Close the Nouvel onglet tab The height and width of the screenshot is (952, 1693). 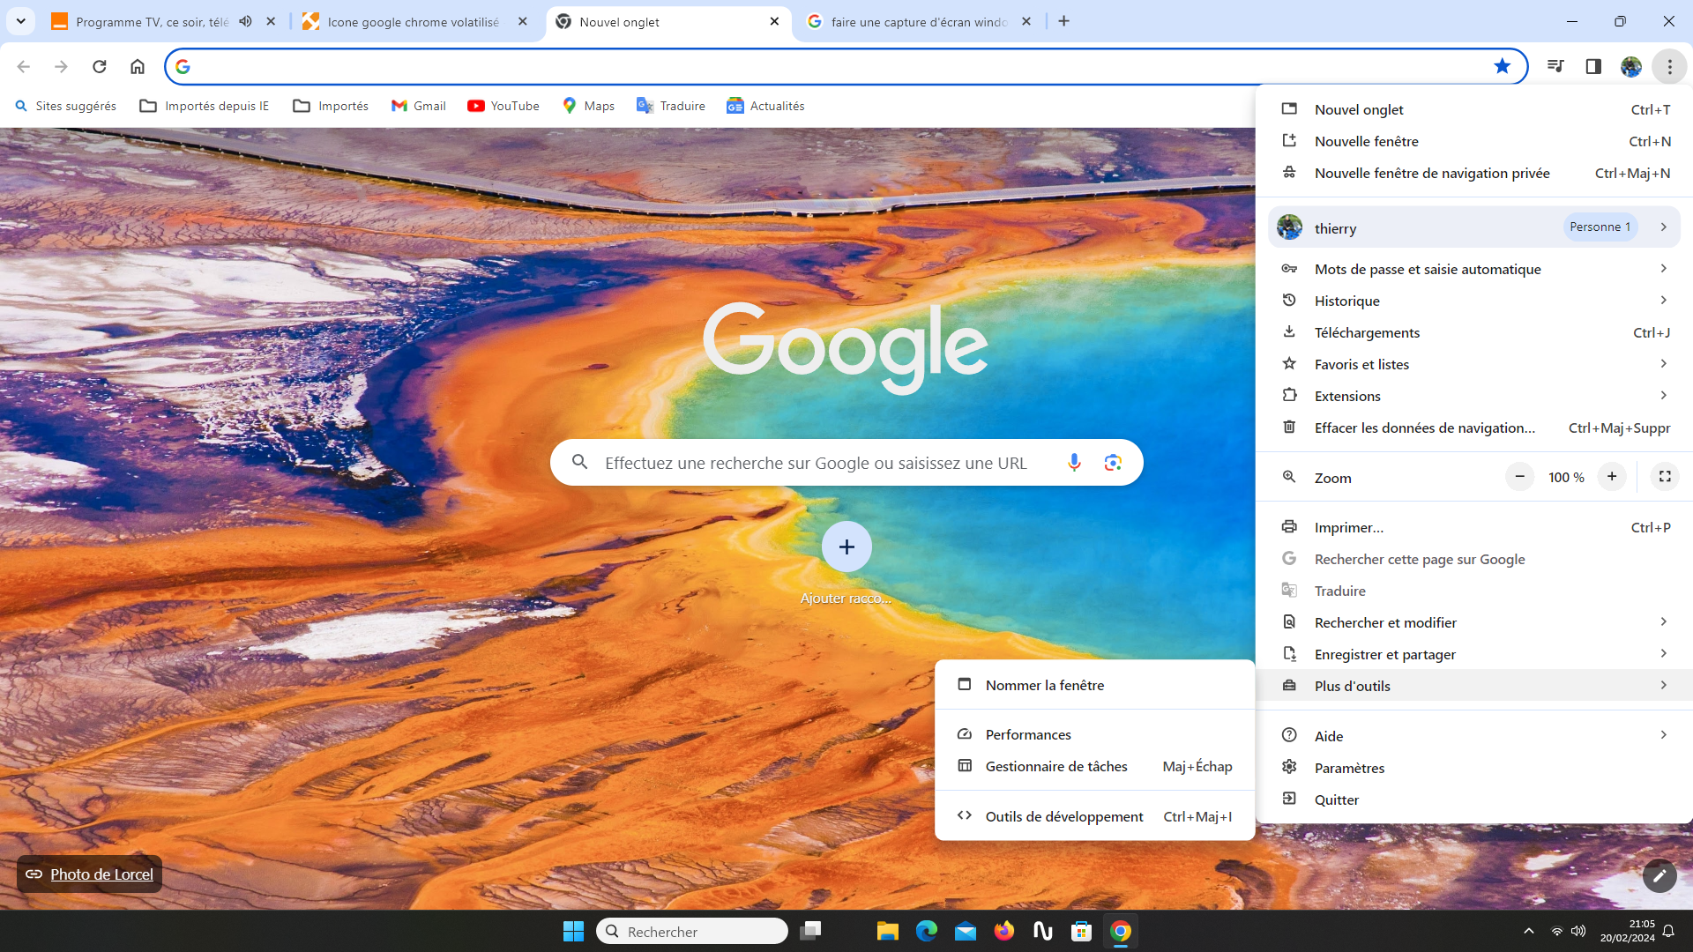pyautogui.click(x=774, y=21)
